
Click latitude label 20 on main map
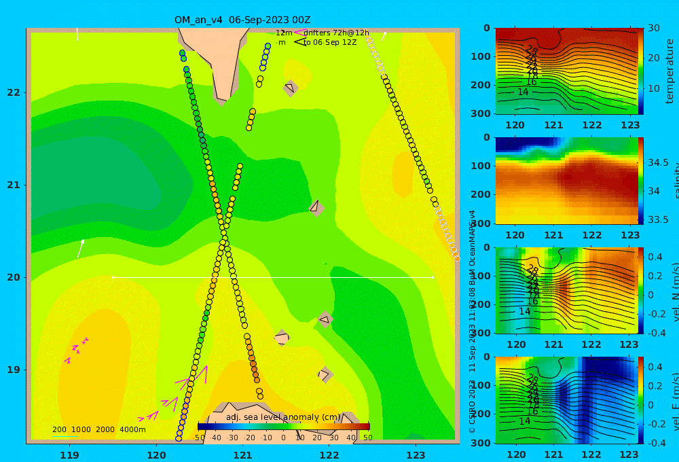(14, 277)
